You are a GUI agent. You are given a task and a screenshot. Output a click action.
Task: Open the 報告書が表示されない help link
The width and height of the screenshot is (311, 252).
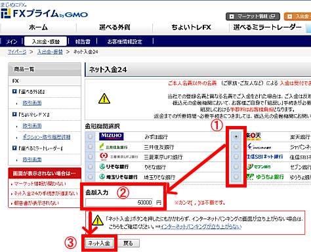click(37, 203)
